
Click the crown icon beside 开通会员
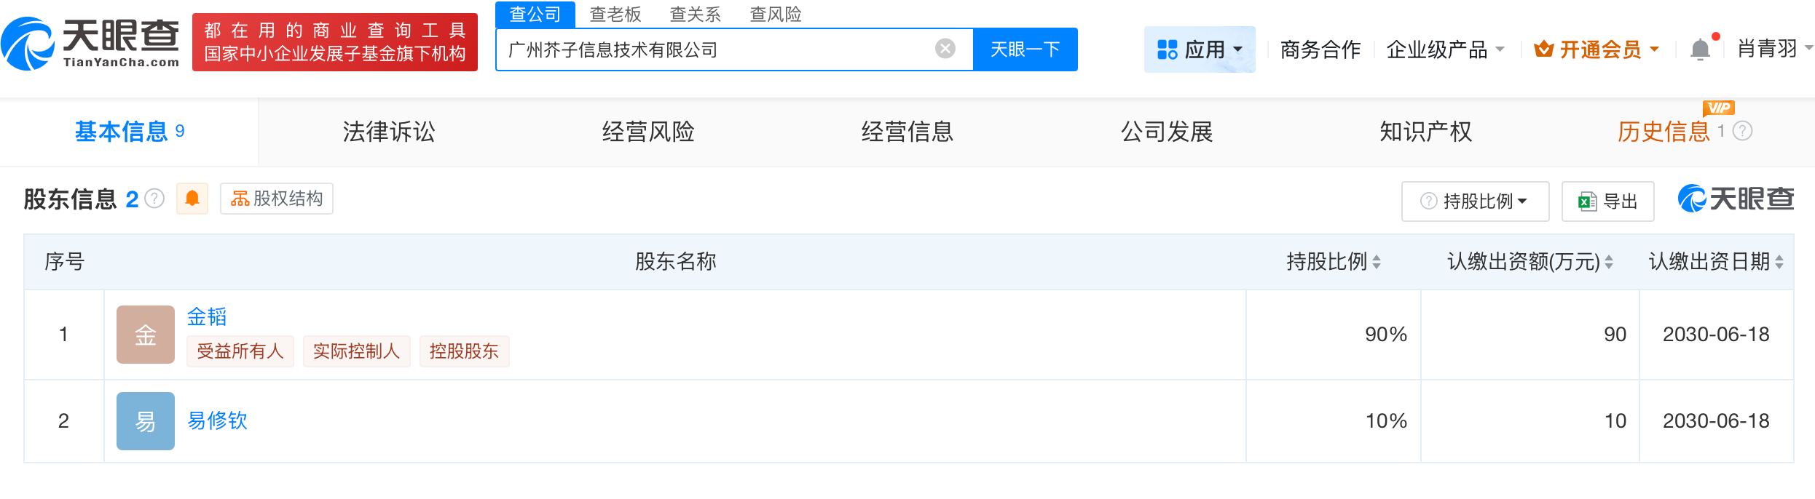(1544, 48)
